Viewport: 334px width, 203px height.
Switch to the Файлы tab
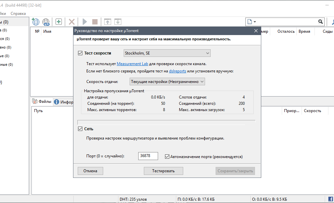(x=42, y=101)
